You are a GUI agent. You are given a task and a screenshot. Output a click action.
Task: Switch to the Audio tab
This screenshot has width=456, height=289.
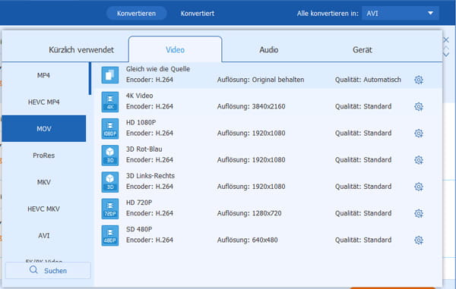(x=269, y=50)
